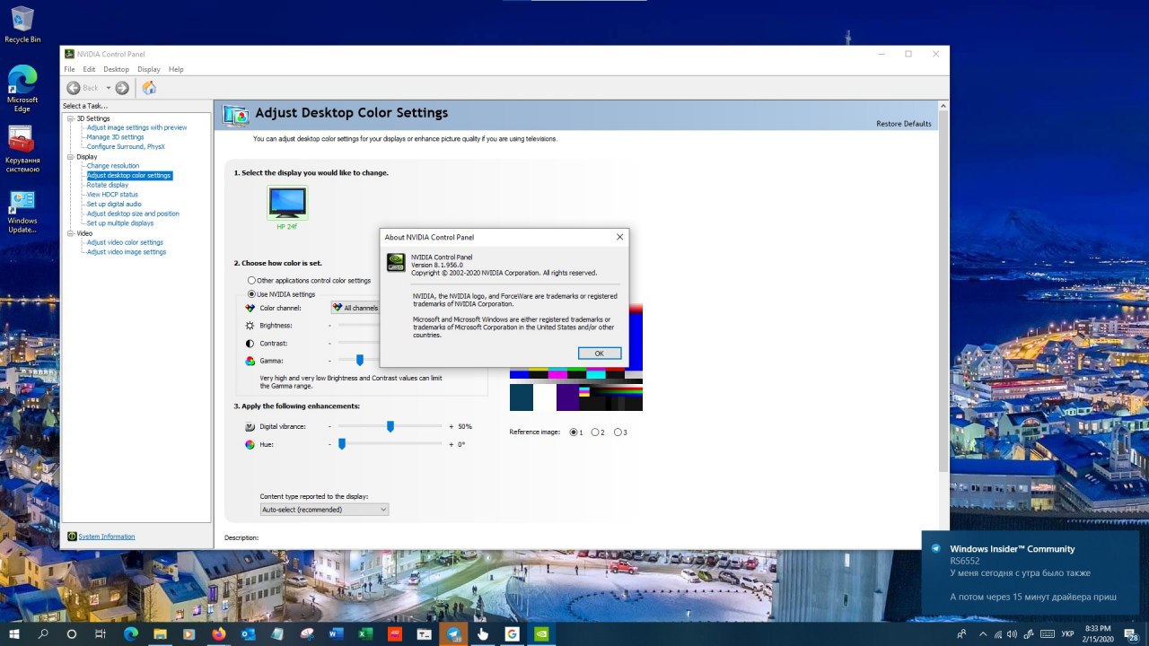The width and height of the screenshot is (1149, 646).
Task: Open the Windows Insider Community notification
Action: pos(1032,572)
